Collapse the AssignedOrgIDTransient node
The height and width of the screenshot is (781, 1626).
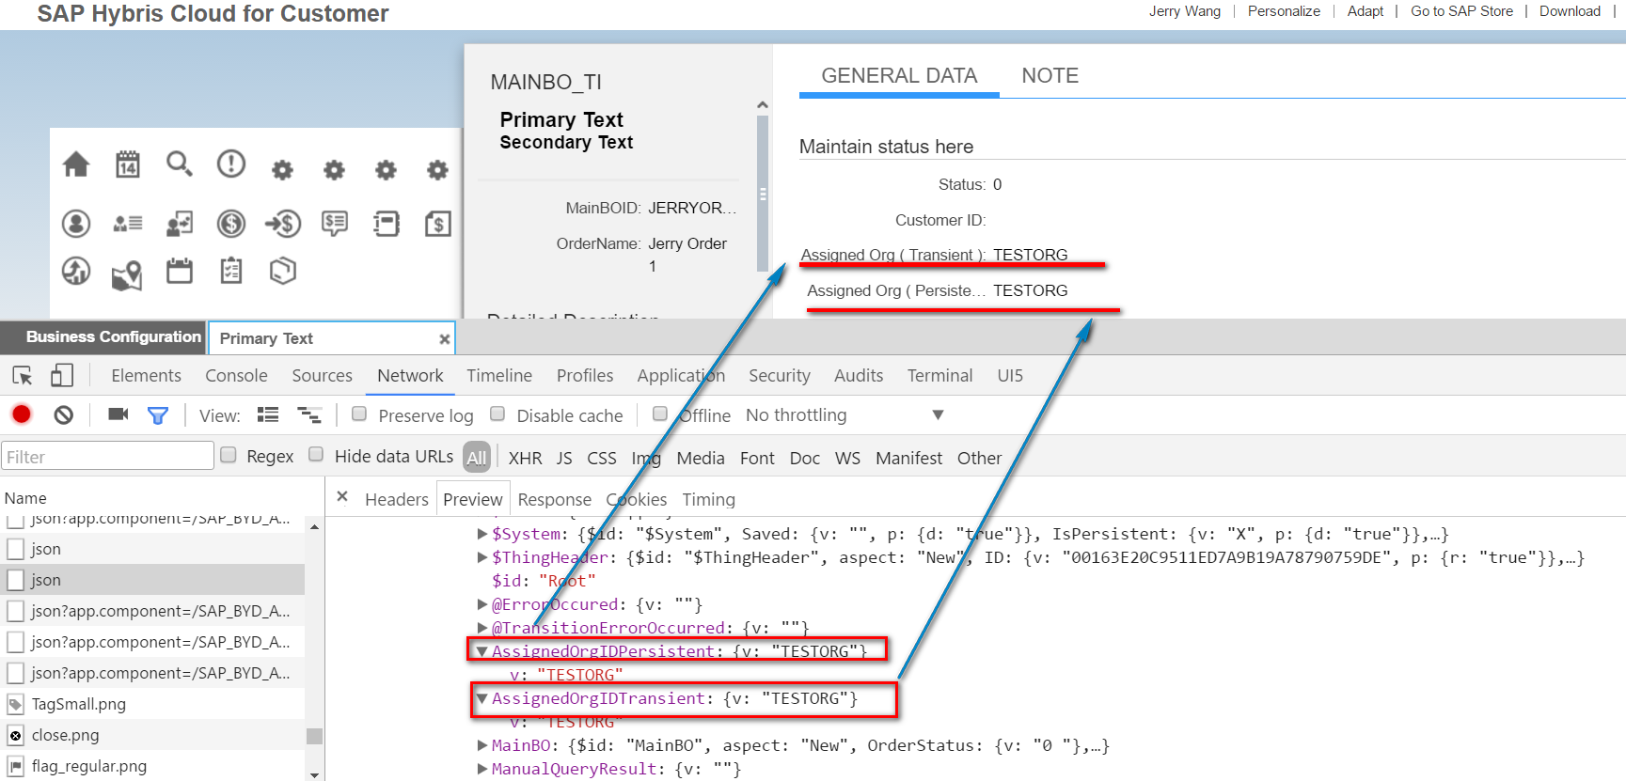pyautogui.click(x=481, y=698)
